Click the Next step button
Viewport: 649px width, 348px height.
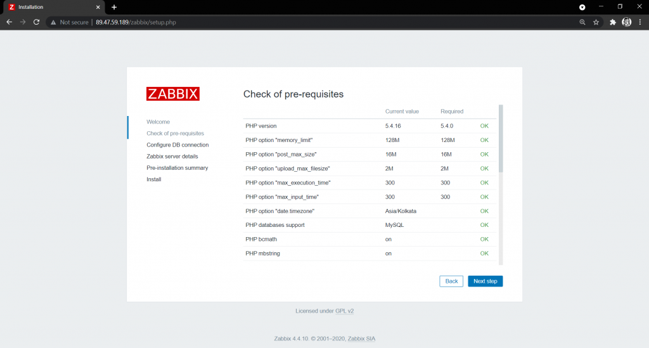(x=485, y=281)
